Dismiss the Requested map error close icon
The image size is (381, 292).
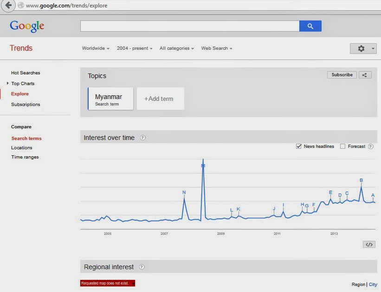[x=133, y=284]
